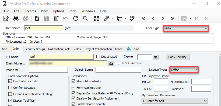
Task: Open the View menu
Action: tap(44, 11)
